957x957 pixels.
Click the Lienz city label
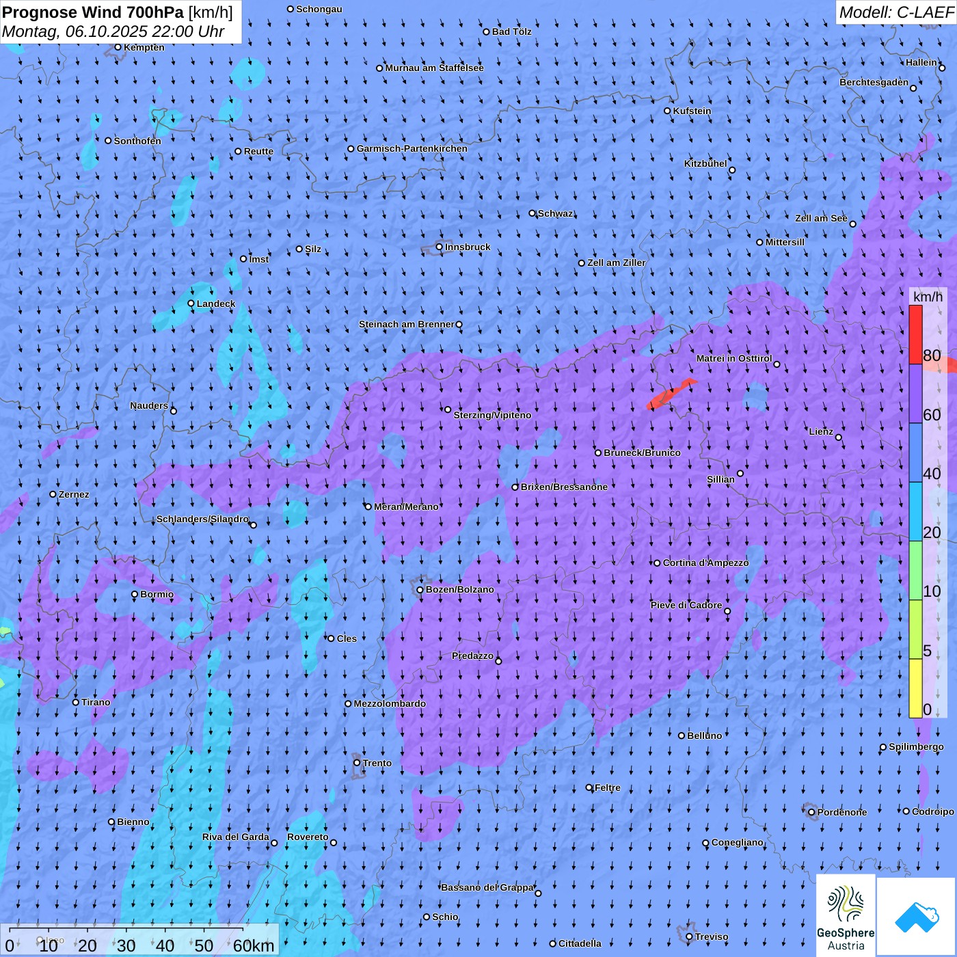click(821, 431)
